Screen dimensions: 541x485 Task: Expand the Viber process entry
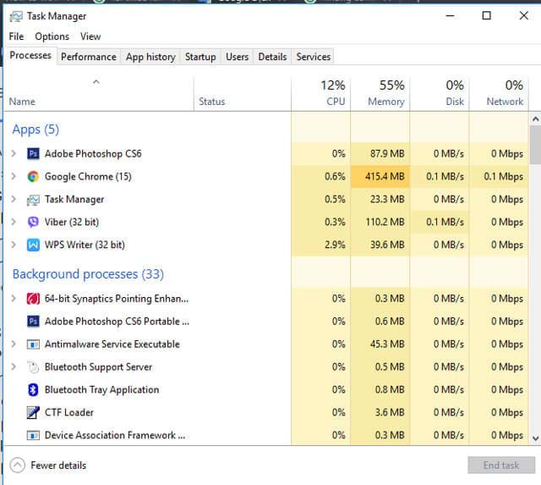coord(14,222)
